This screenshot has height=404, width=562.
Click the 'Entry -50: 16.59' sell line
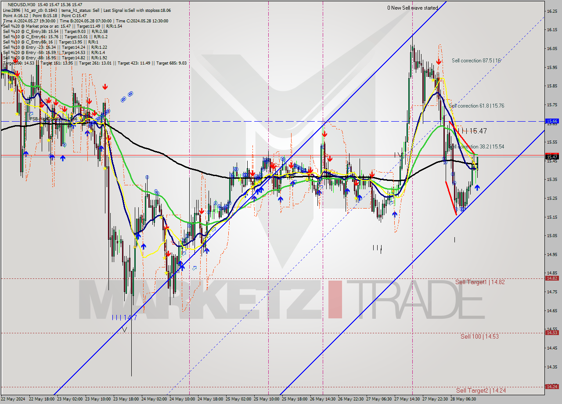point(54,52)
